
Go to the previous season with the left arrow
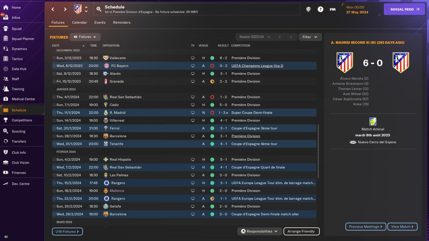[280, 37]
